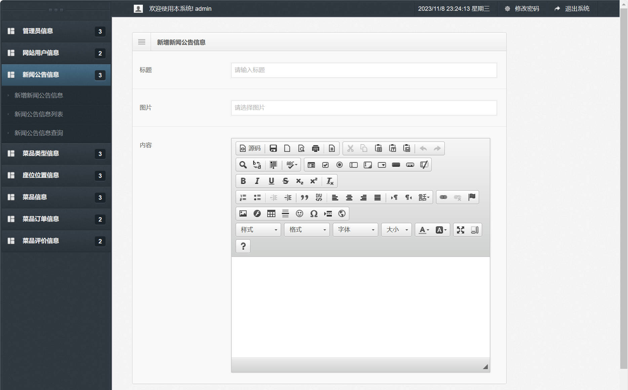Maximize the editor to fullscreen
The height and width of the screenshot is (390, 628).
[x=460, y=230]
